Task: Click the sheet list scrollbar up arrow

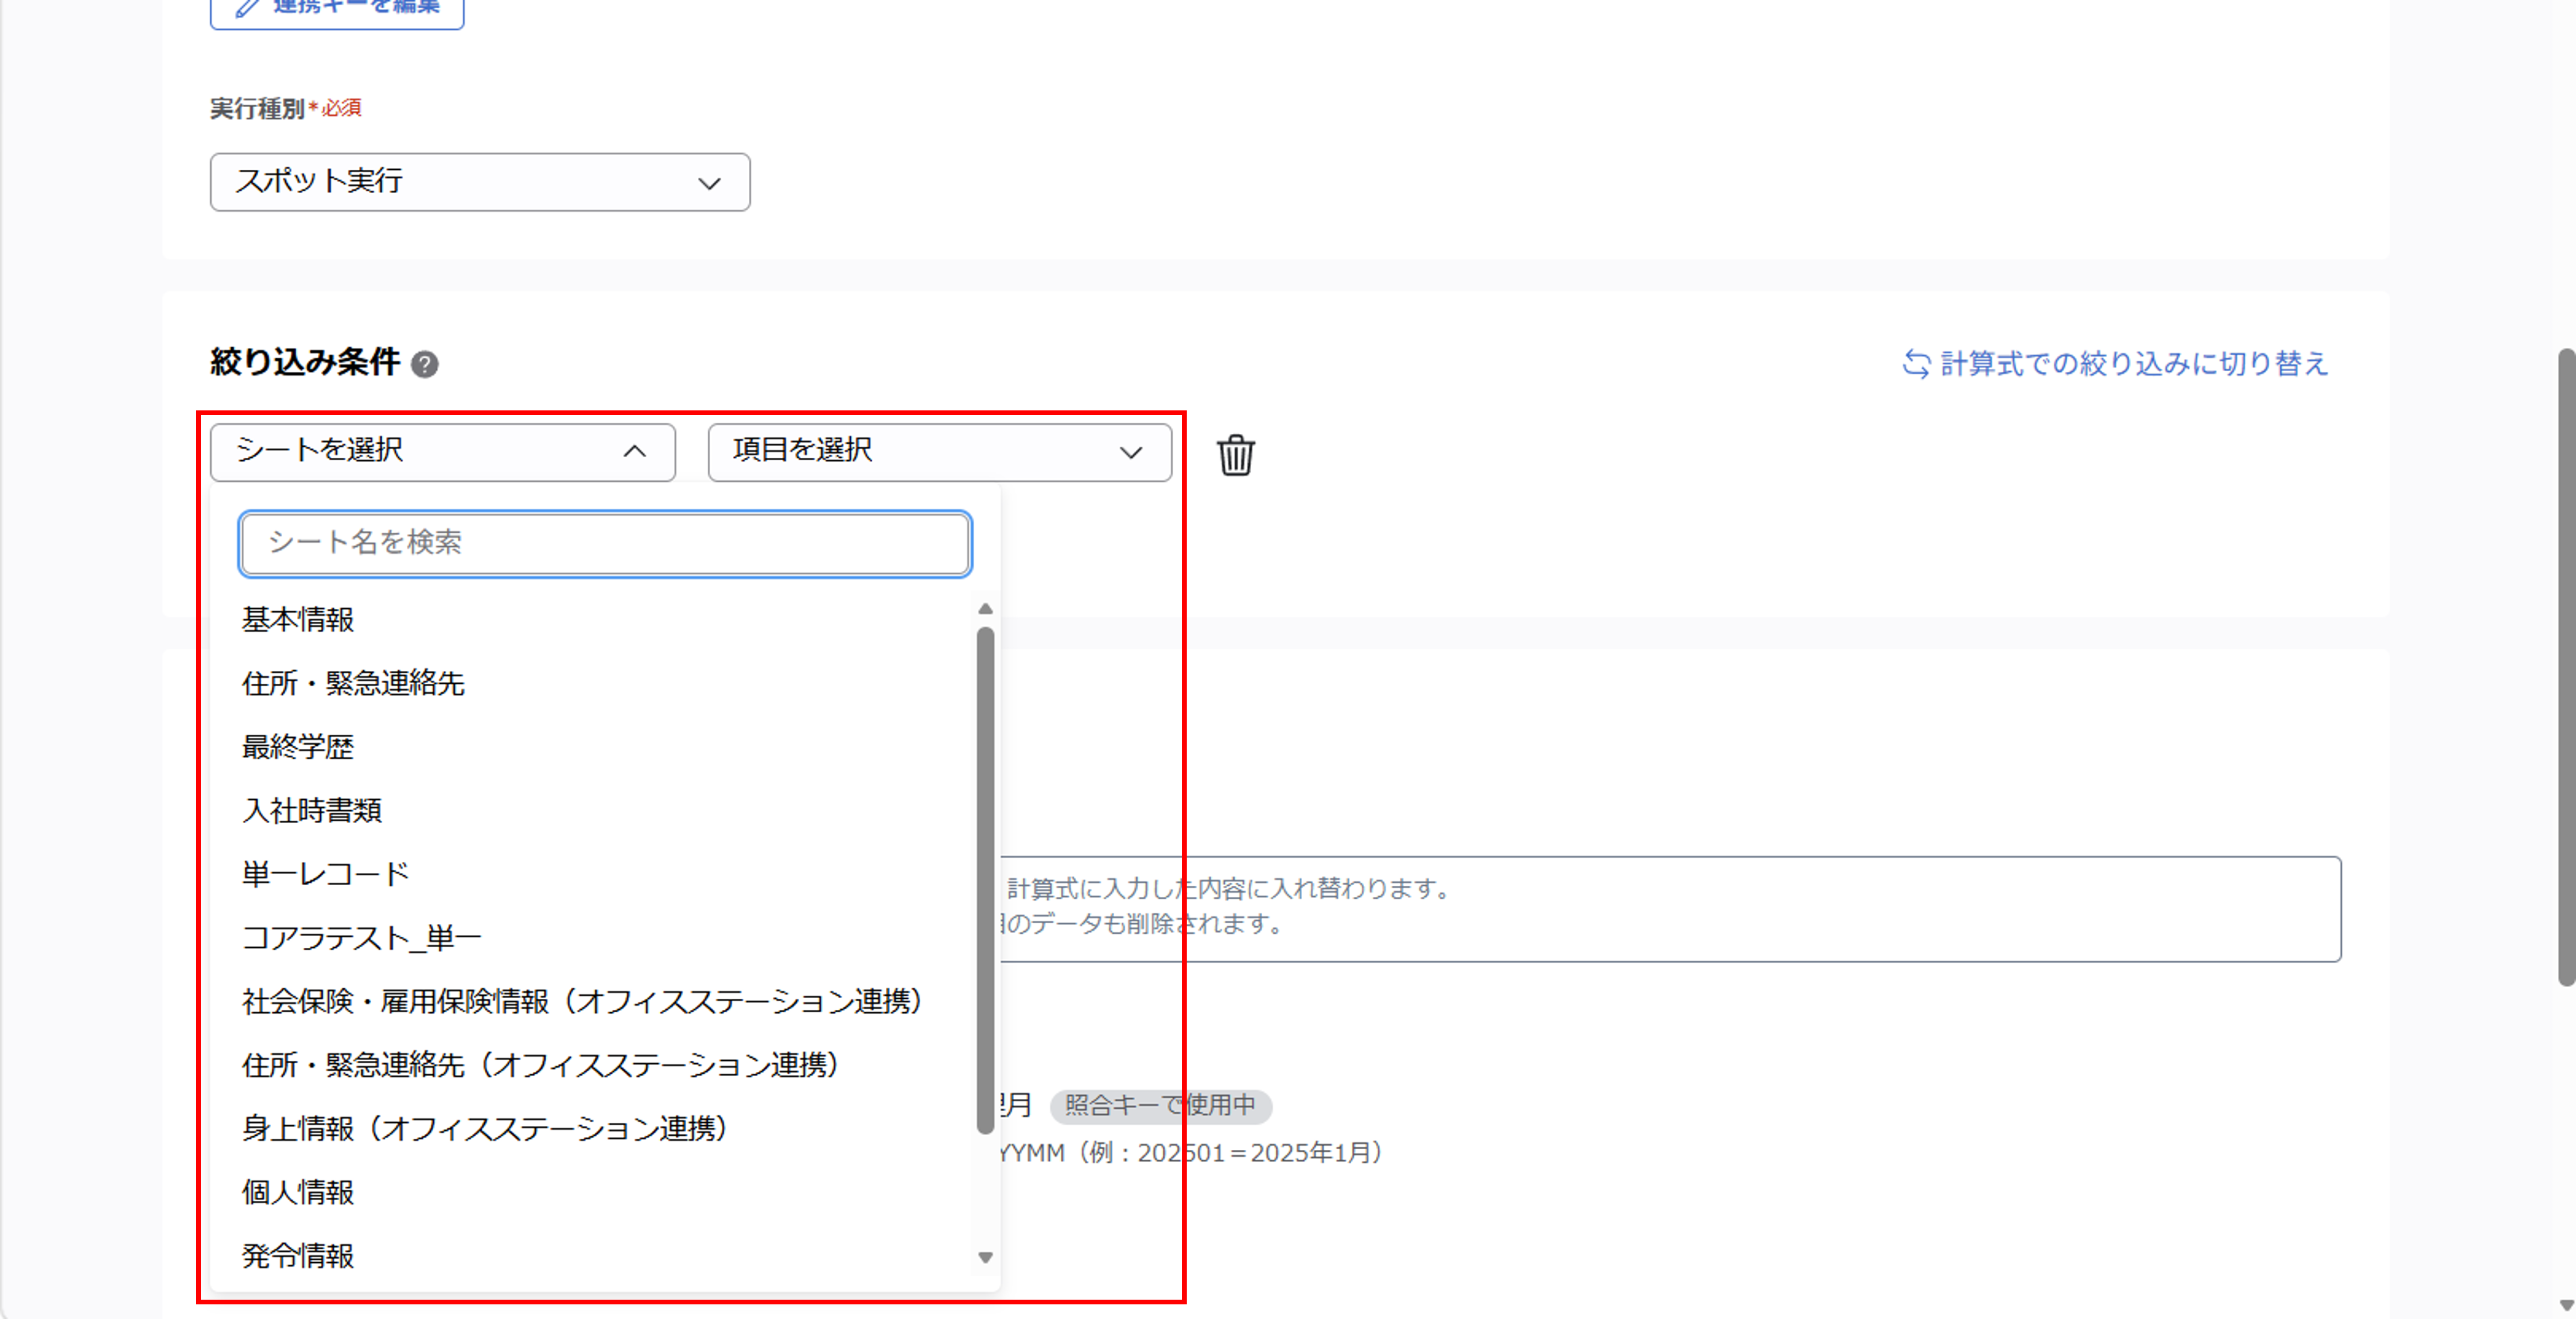Action: (985, 609)
